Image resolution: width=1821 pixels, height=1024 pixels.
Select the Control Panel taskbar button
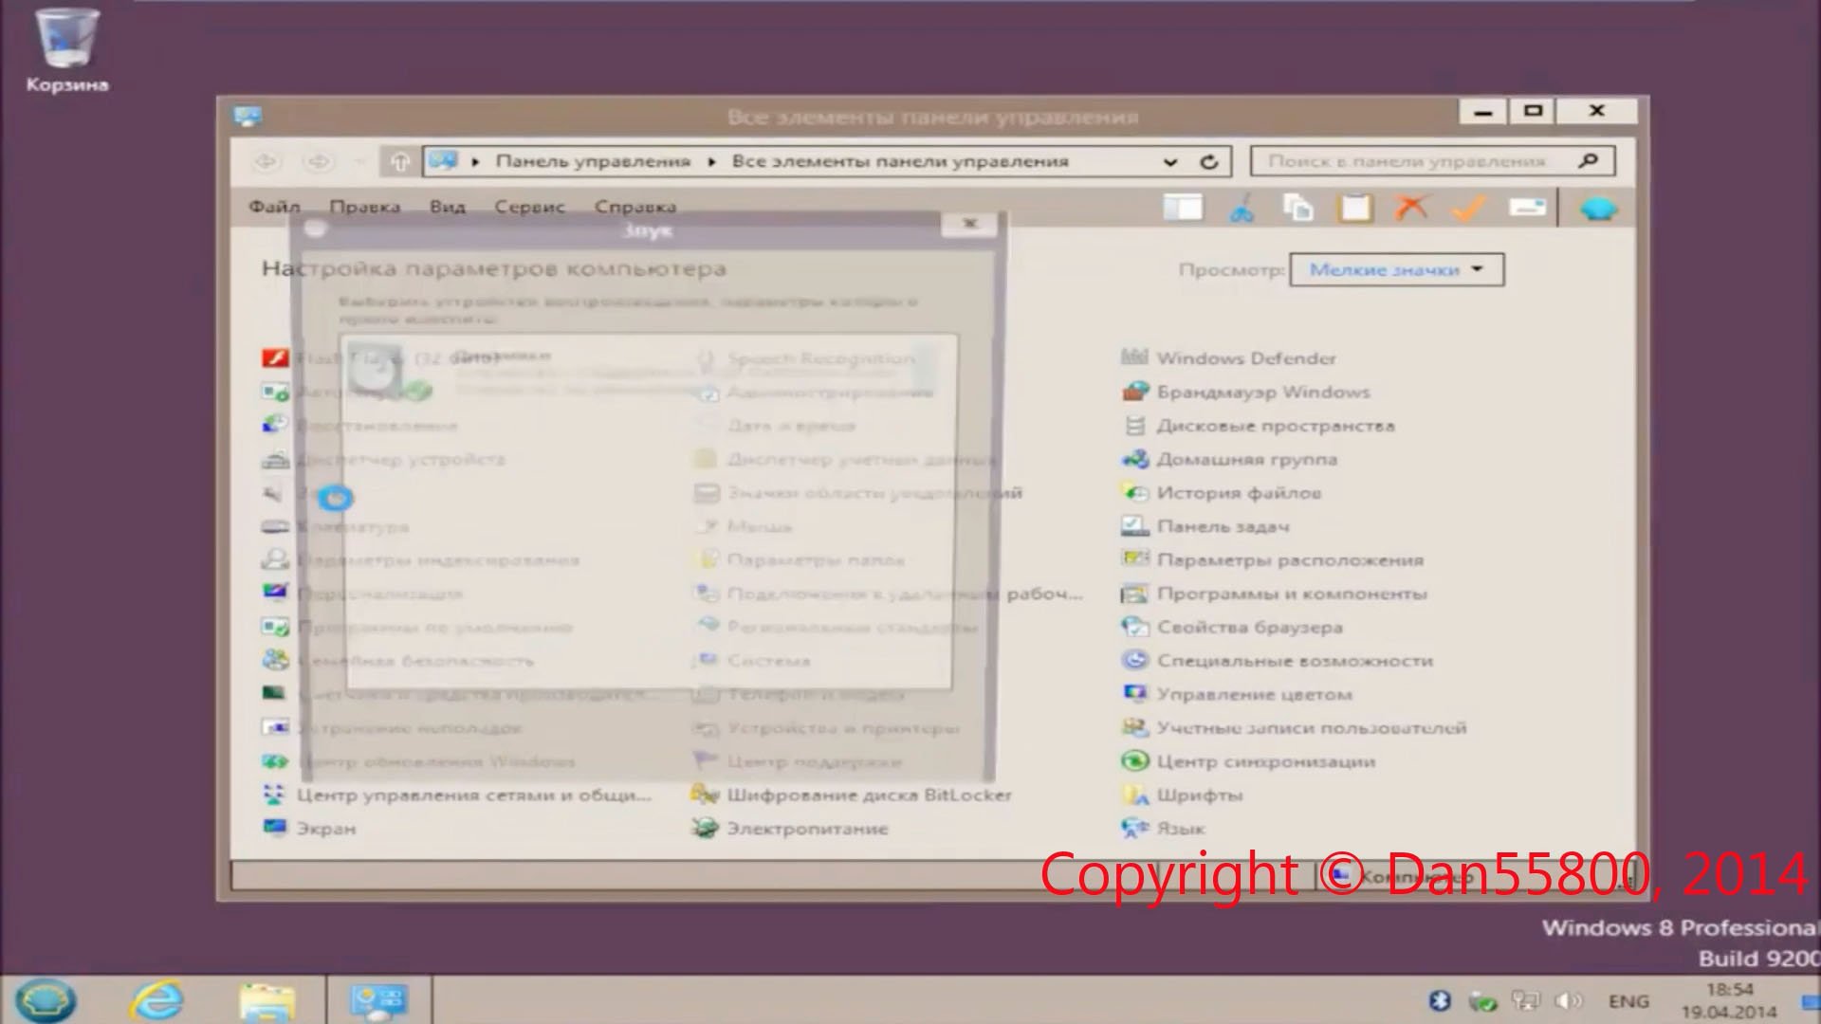(x=378, y=1000)
